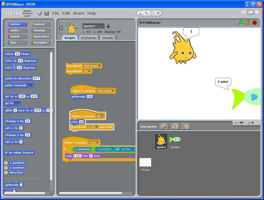Pause the running project

pos(248,23)
